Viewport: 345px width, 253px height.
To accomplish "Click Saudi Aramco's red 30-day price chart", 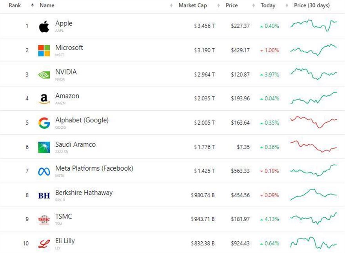I will [x=314, y=147].
